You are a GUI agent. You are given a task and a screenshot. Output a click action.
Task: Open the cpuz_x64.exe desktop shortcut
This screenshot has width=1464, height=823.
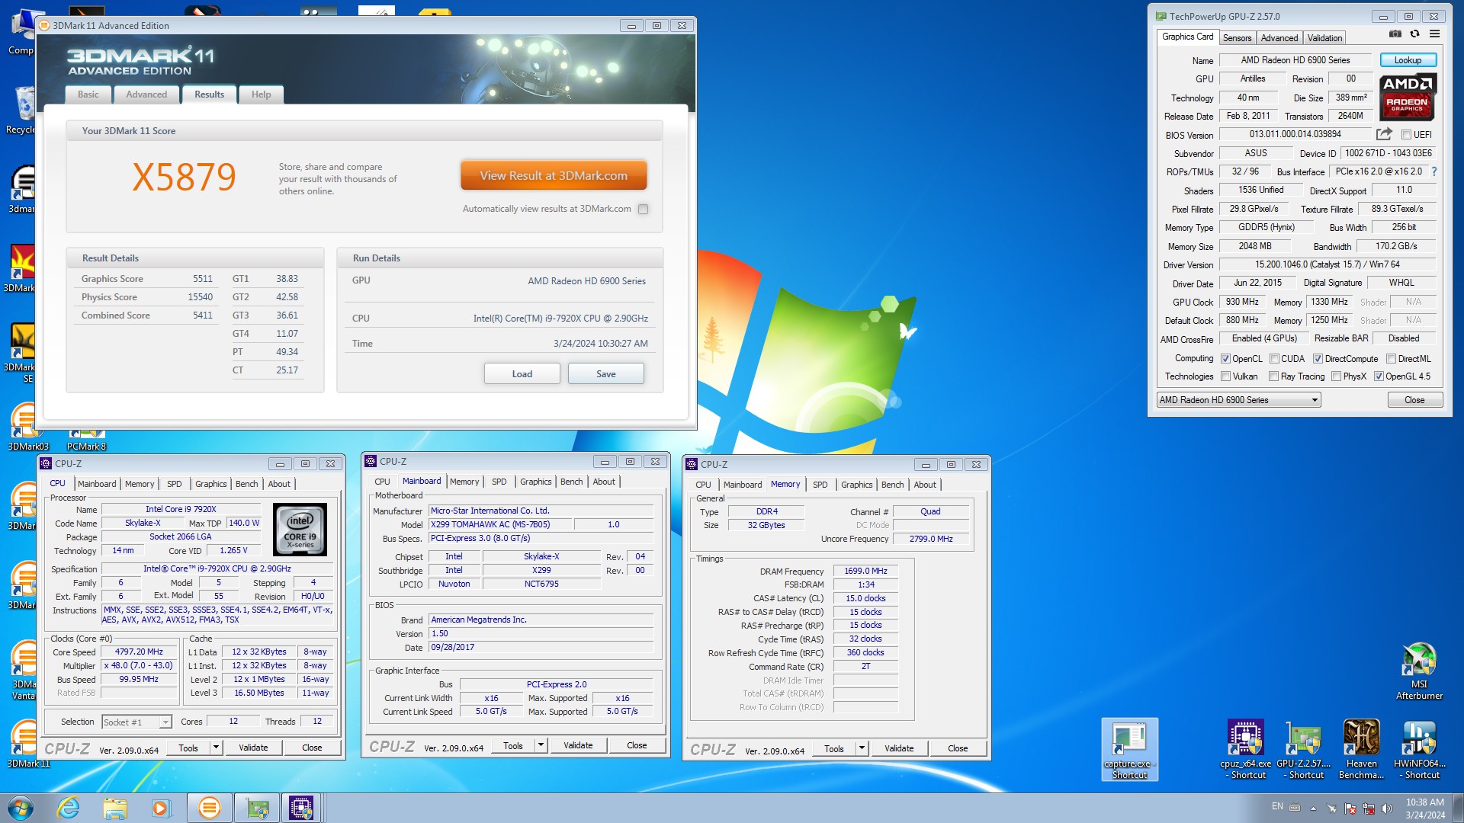coord(1245,750)
